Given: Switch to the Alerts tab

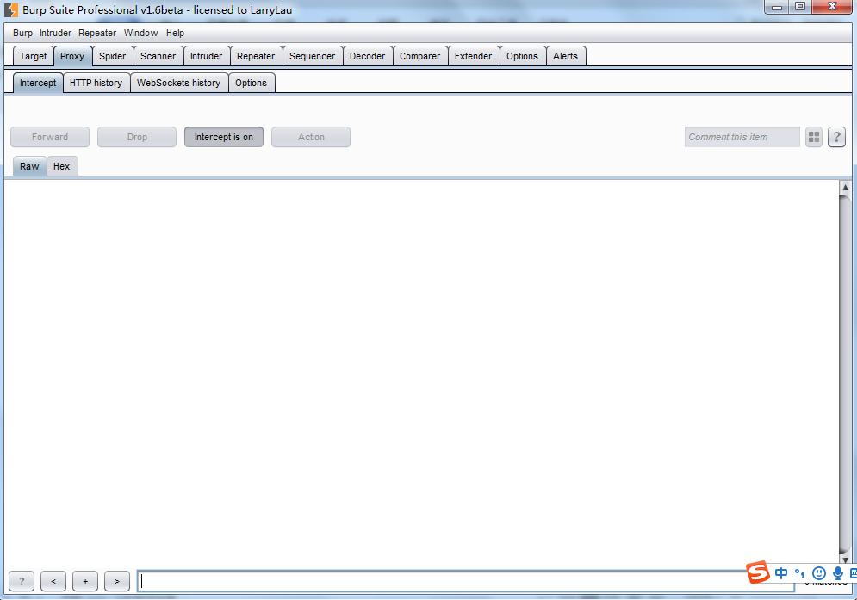Looking at the screenshot, I should point(565,56).
